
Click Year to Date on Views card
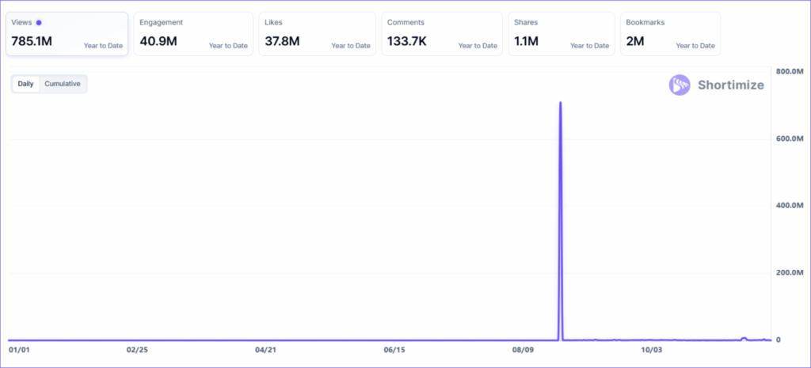click(103, 46)
